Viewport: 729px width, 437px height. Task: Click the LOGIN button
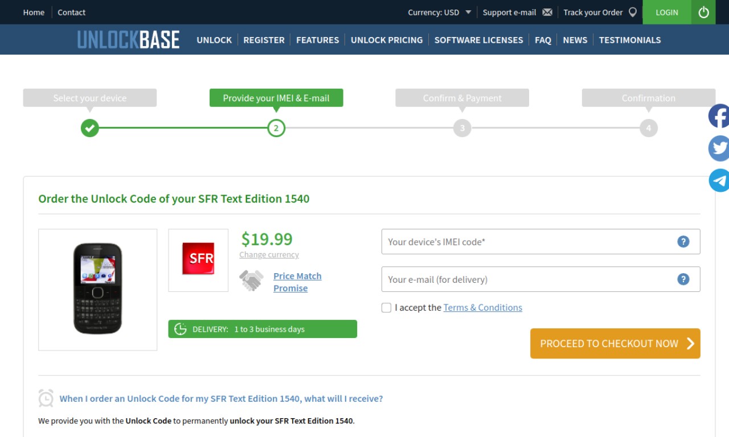pos(667,12)
